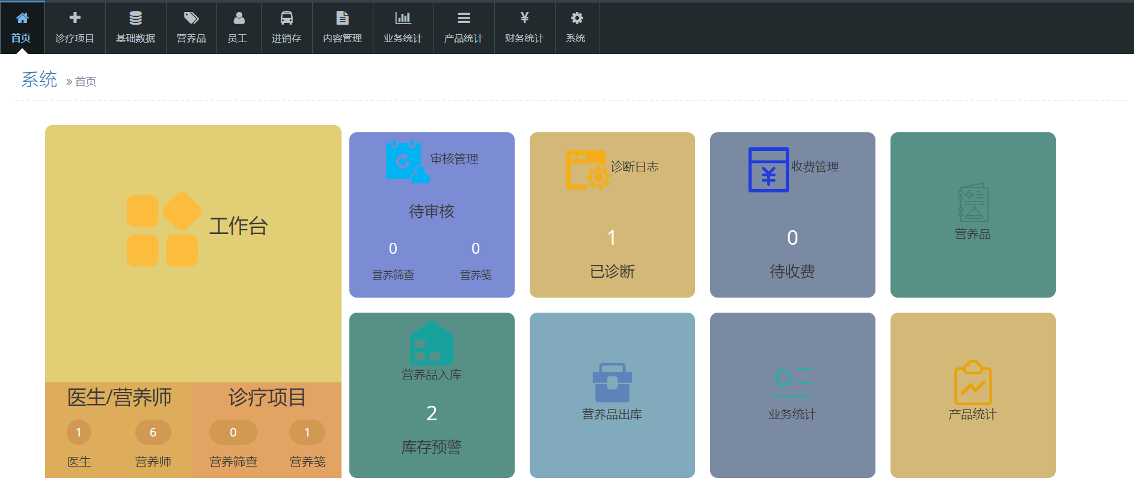The height and width of the screenshot is (490, 1134).
Task: Click the 首页 breadcrumb text
Action: (x=85, y=81)
